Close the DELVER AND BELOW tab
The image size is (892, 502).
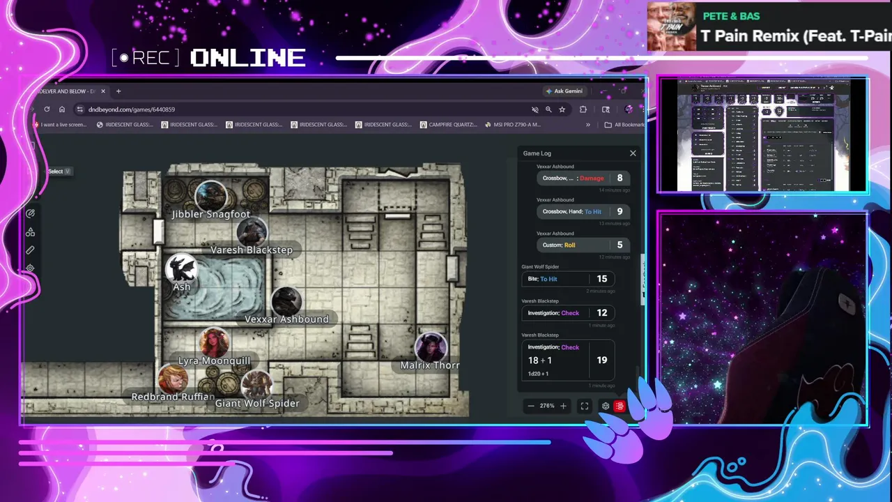point(103,91)
